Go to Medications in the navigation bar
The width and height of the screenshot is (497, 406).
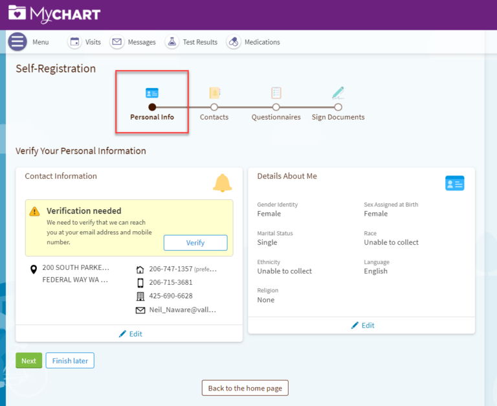pyautogui.click(x=262, y=42)
